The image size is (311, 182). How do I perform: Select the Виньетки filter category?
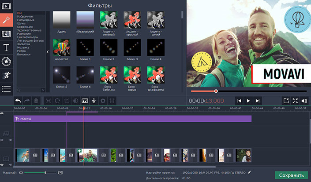point(24,55)
